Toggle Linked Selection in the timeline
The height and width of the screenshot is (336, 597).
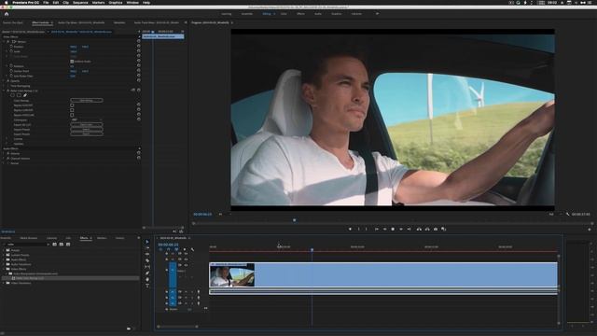pyautogui.click(x=176, y=249)
